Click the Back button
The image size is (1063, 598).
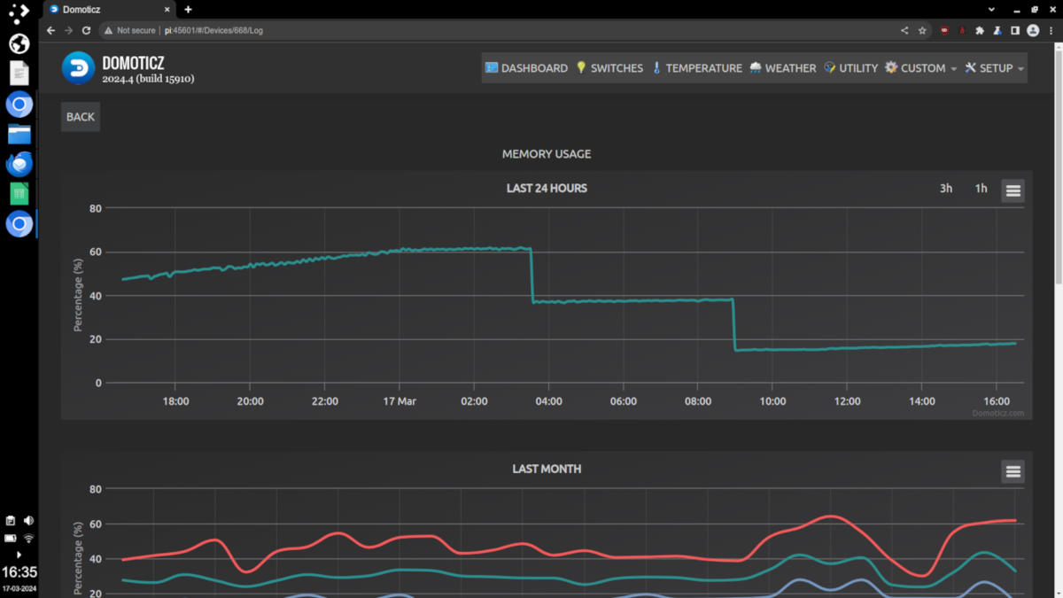tap(81, 117)
